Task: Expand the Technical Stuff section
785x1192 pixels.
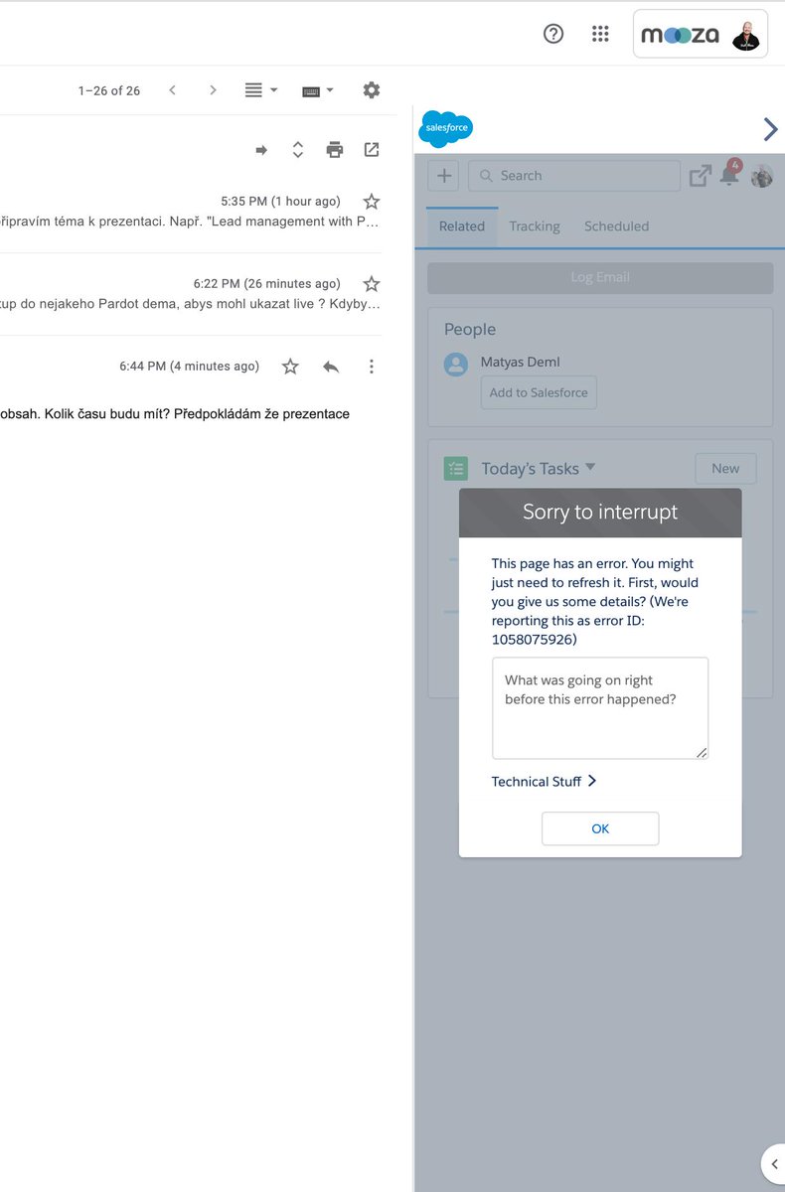Action: tap(545, 782)
